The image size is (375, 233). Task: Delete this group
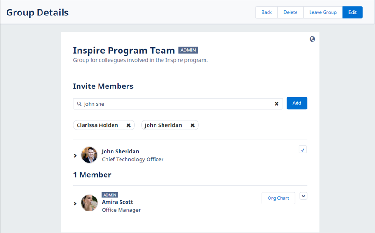click(x=290, y=12)
